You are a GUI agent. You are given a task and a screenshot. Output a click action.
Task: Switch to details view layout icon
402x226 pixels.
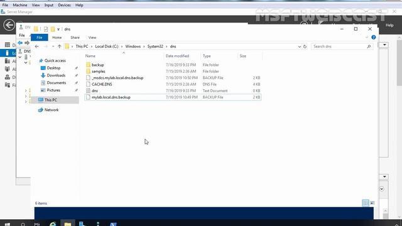click(366, 203)
